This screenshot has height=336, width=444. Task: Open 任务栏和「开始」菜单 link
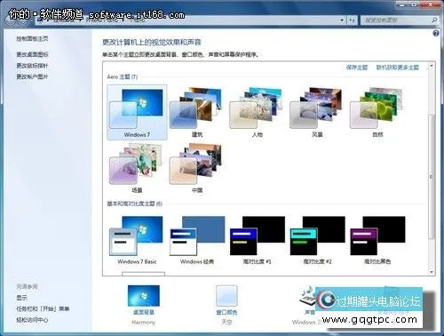tap(43, 308)
